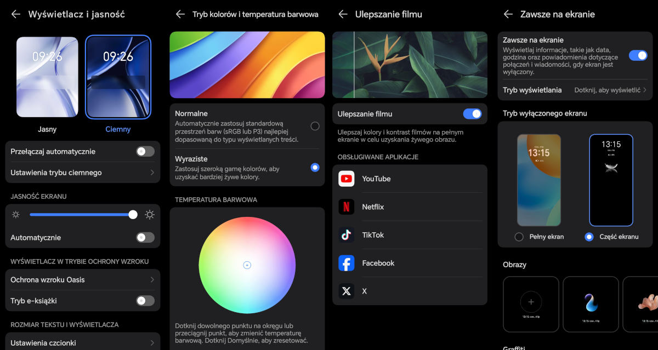This screenshot has height=350, width=658.
Task: Disable the Ulepszanie filmu toggle
Action: (x=472, y=114)
